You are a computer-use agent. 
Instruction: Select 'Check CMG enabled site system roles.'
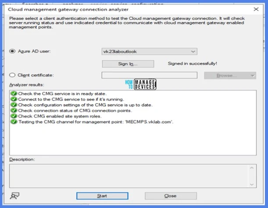coord(60,116)
